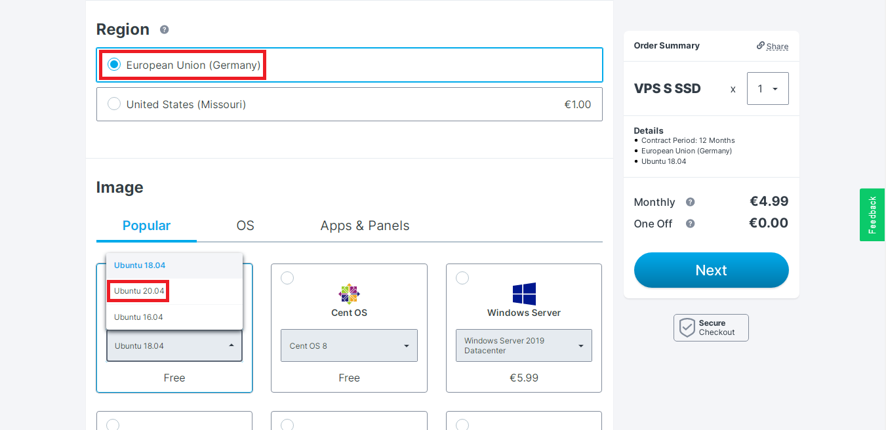
Task: Click the Next button
Action: (x=712, y=270)
